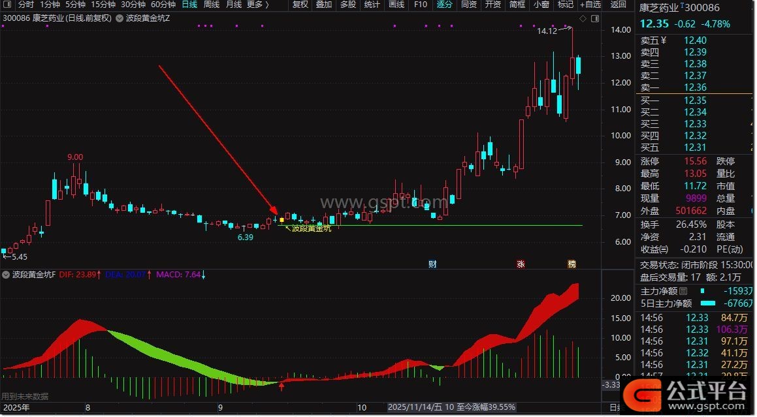Toggle the 逐分 mode button
The image size is (757, 417).
click(444, 5)
